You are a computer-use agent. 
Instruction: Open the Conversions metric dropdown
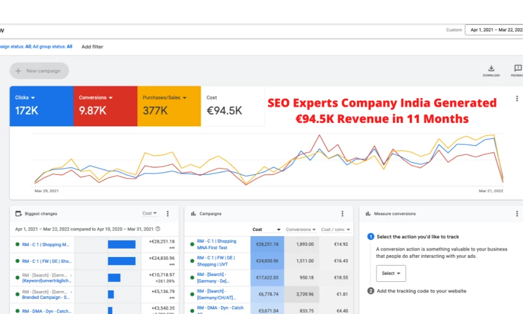95,97
